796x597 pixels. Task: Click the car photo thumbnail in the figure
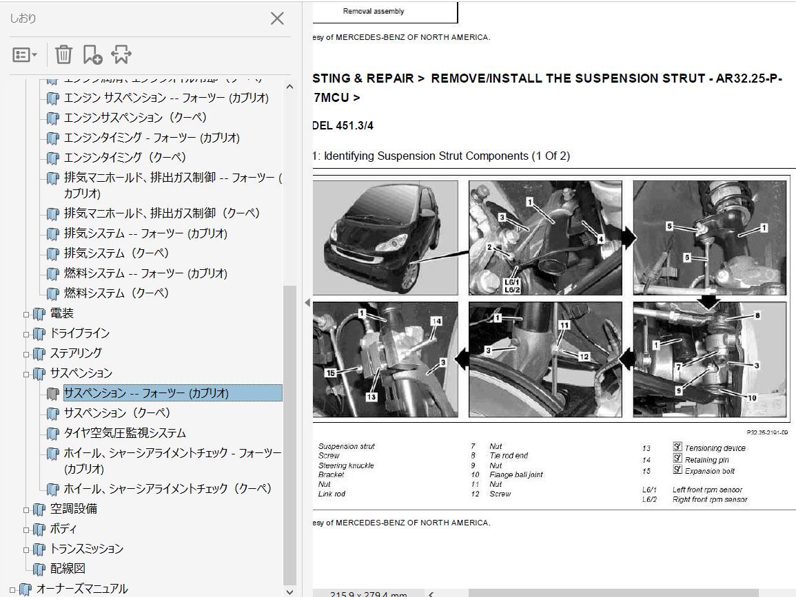(386, 238)
